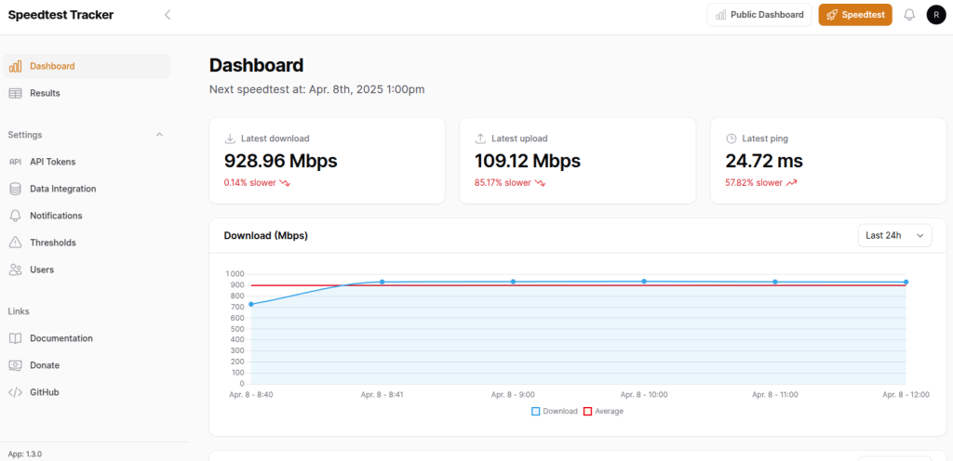
Task: Click the Notifications bell icon in sidebar
Action: click(16, 216)
